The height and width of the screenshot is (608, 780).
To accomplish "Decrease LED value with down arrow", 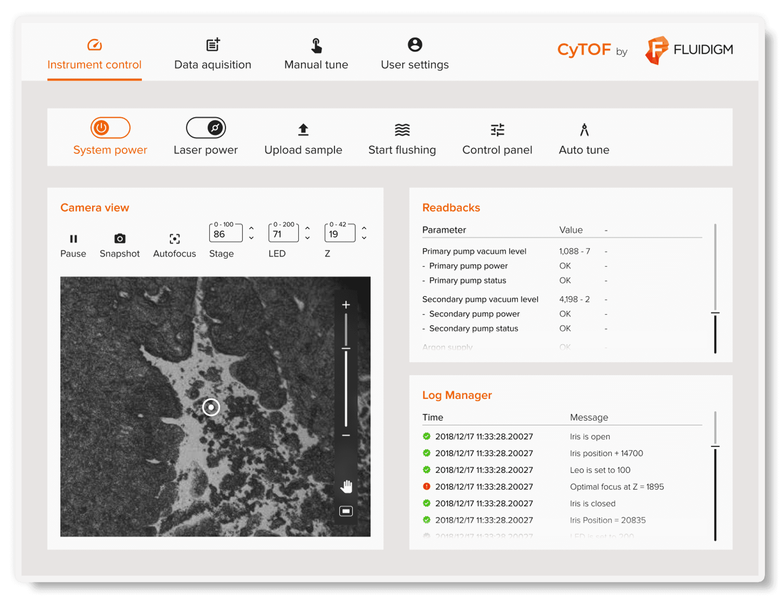I will pyautogui.click(x=308, y=238).
